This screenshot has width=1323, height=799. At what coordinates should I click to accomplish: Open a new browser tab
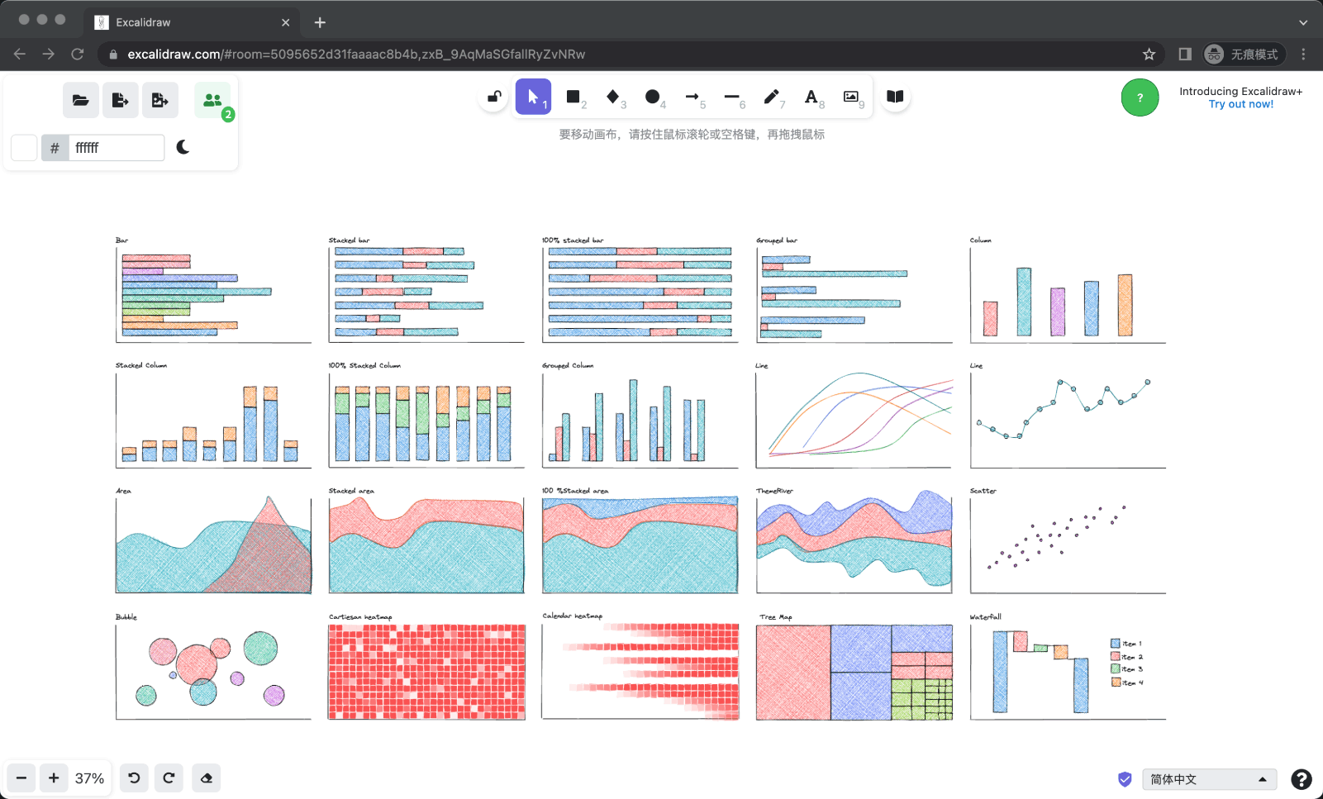320,22
